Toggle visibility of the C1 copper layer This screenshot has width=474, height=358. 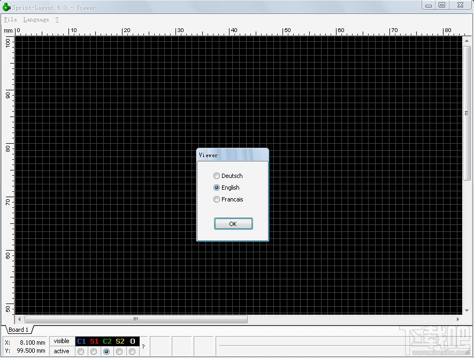(x=81, y=341)
